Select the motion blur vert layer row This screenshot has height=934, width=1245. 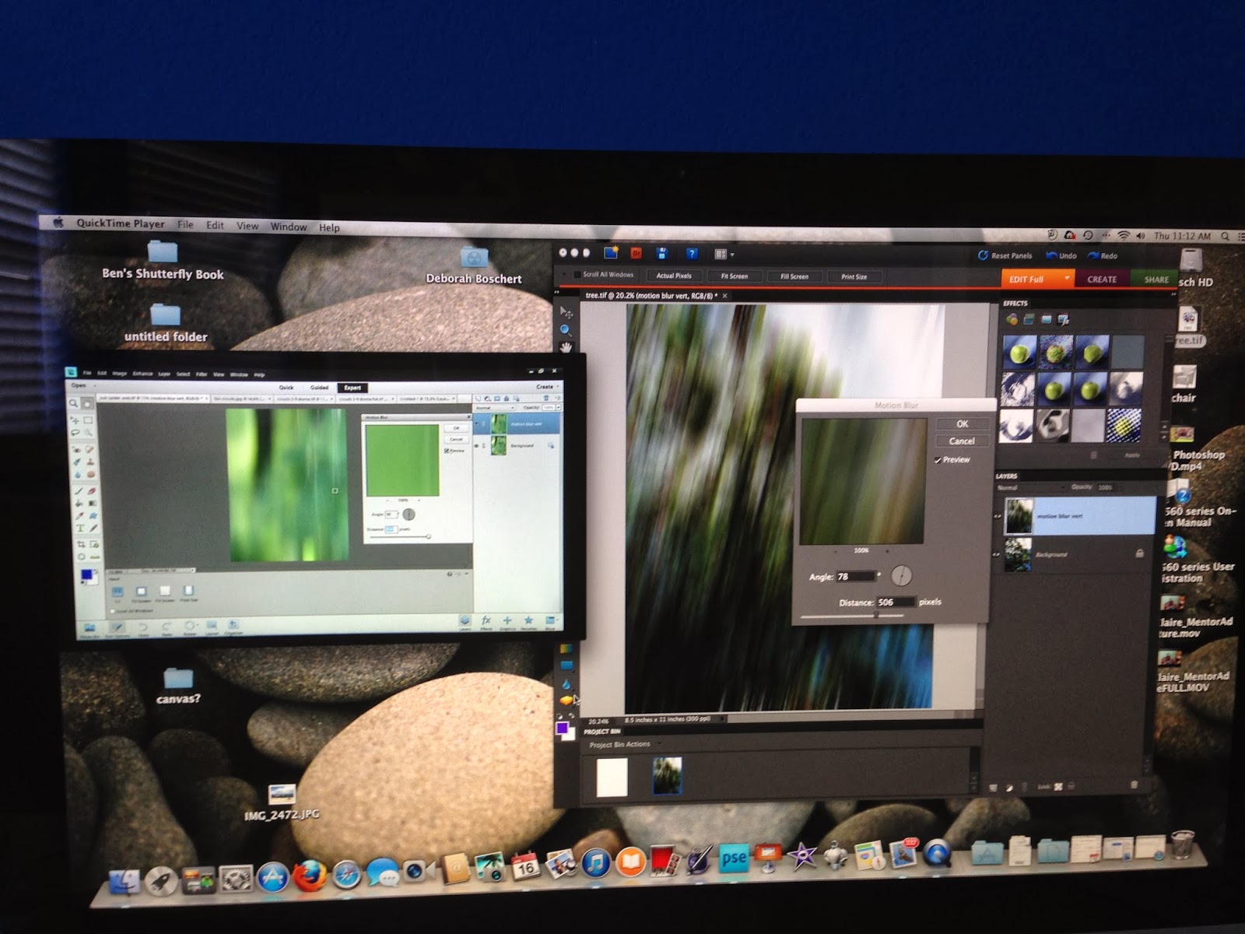point(1078,515)
